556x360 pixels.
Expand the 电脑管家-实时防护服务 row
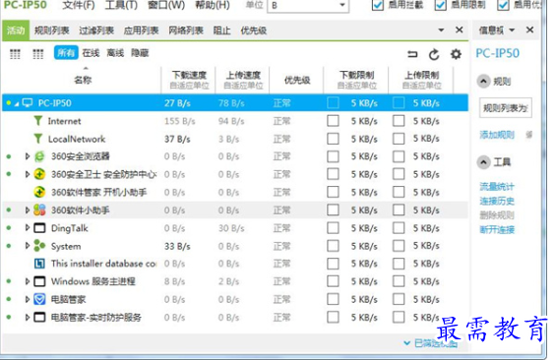point(28,317)
